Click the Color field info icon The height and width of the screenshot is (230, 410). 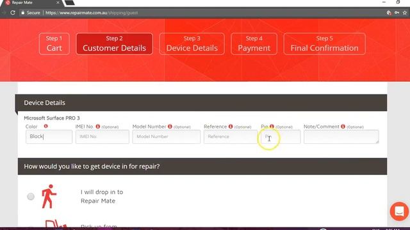tap(45, 126)
